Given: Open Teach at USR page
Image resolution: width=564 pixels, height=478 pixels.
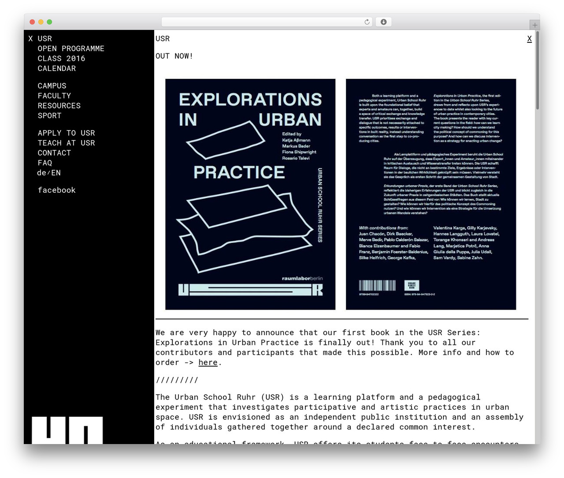Looking at the screenshot, I should click(66, 143).
